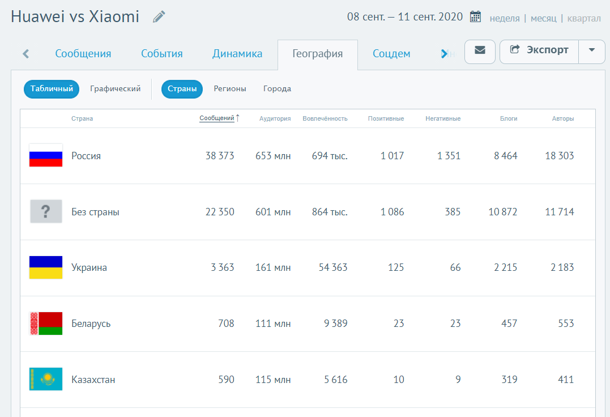
Task: Click the Huawei vs Xiaomi title
Action: [x=75, y=17]
